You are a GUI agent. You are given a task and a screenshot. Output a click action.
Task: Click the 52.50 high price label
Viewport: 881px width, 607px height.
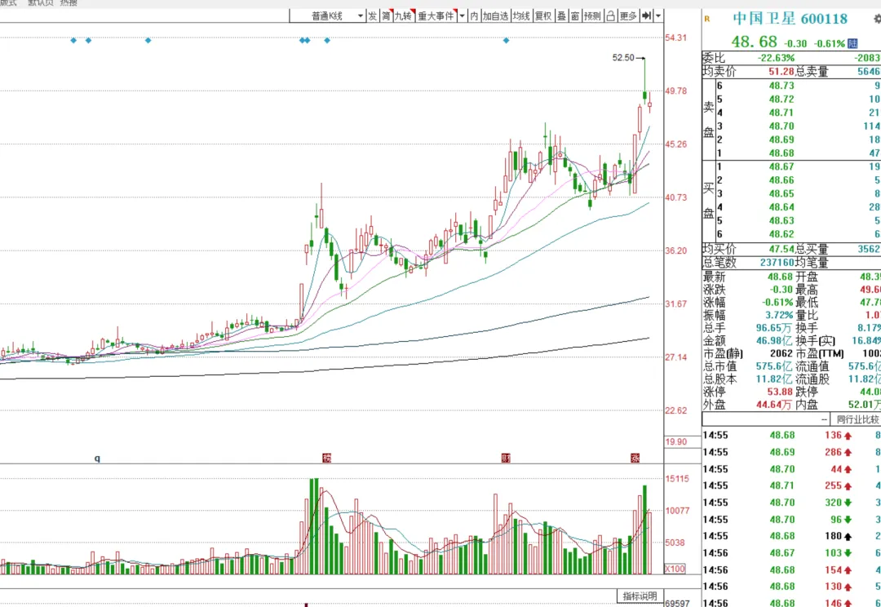[622, 58]
